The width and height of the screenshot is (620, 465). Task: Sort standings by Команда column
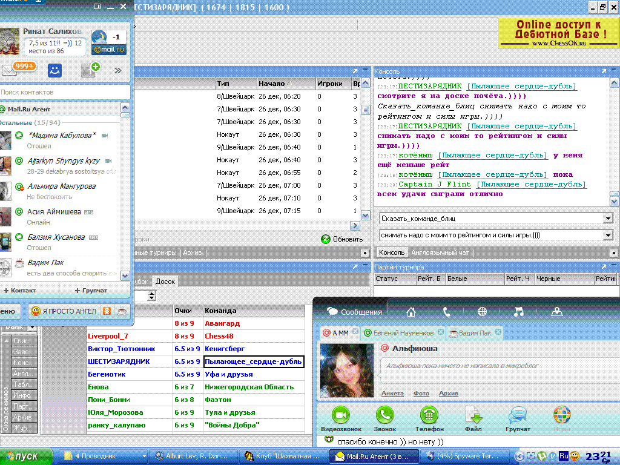(254, 311)
